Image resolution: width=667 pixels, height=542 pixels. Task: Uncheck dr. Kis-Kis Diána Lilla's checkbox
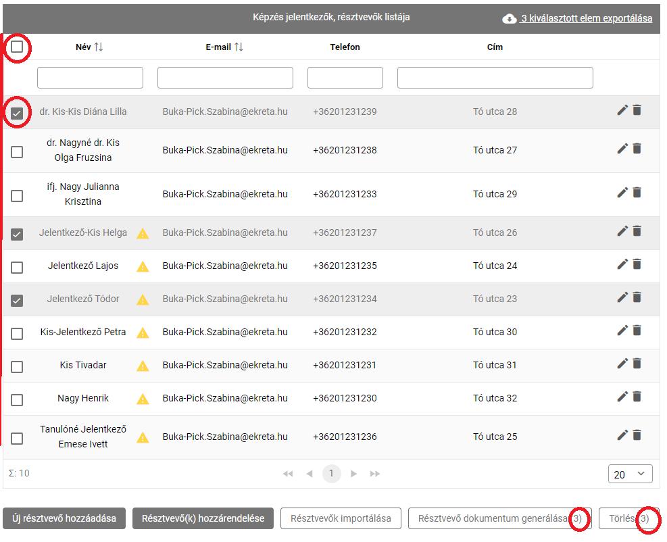pos(17,113)
